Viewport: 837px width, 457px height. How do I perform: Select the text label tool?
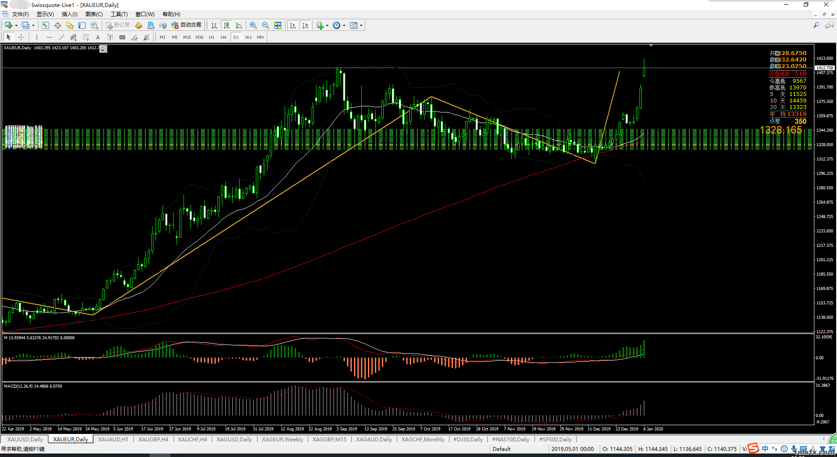point(110,37)
